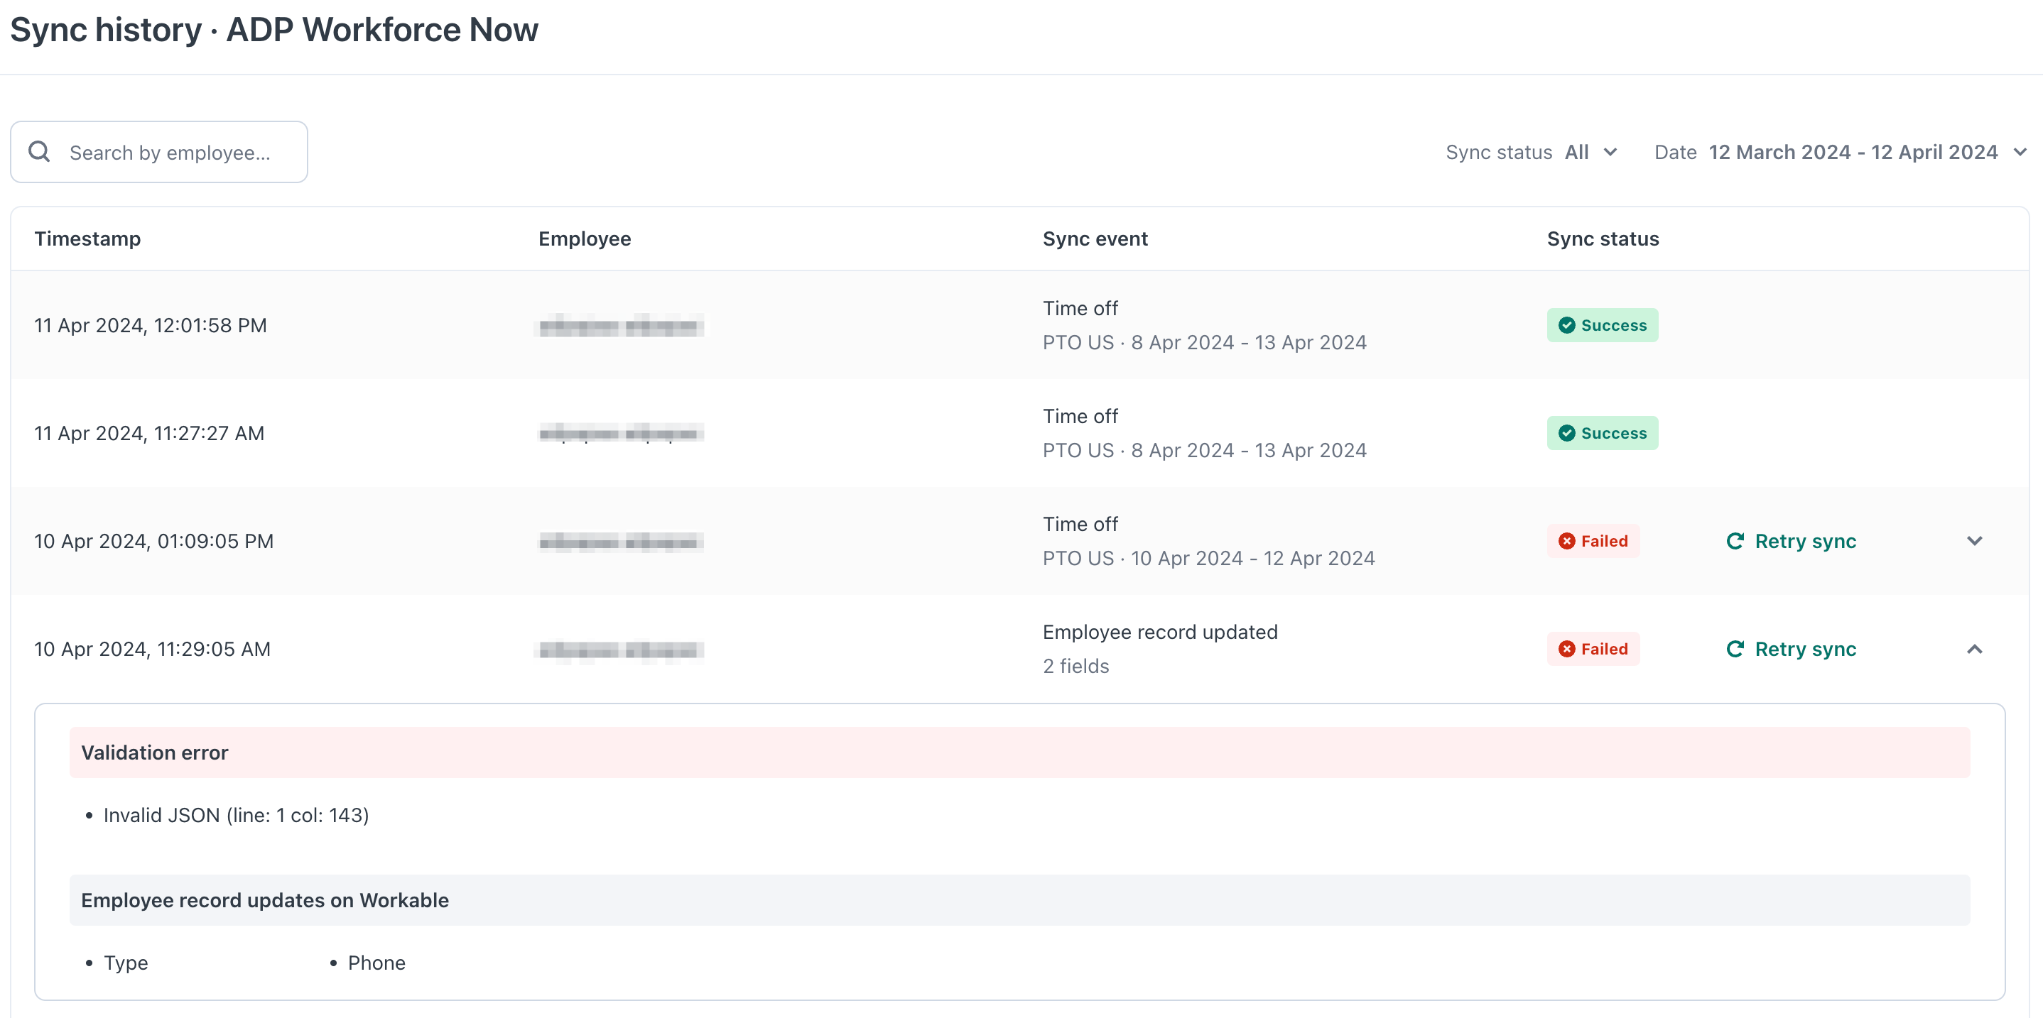The width and height of the screenshot is (2043, 1018).
Task: Click red x icon in 01:09:05 PM Failed badge
Action: point(1566,542)
